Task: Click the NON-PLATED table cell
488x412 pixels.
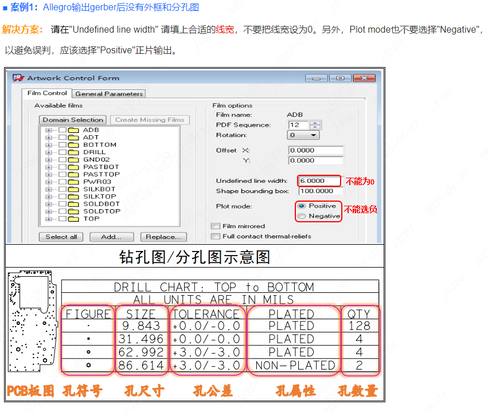Action: (295, 366)
